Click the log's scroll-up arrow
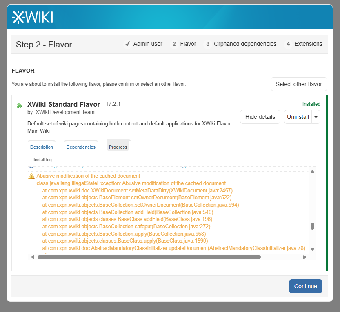This screenshot has width=340, height=312. [313, 172]
